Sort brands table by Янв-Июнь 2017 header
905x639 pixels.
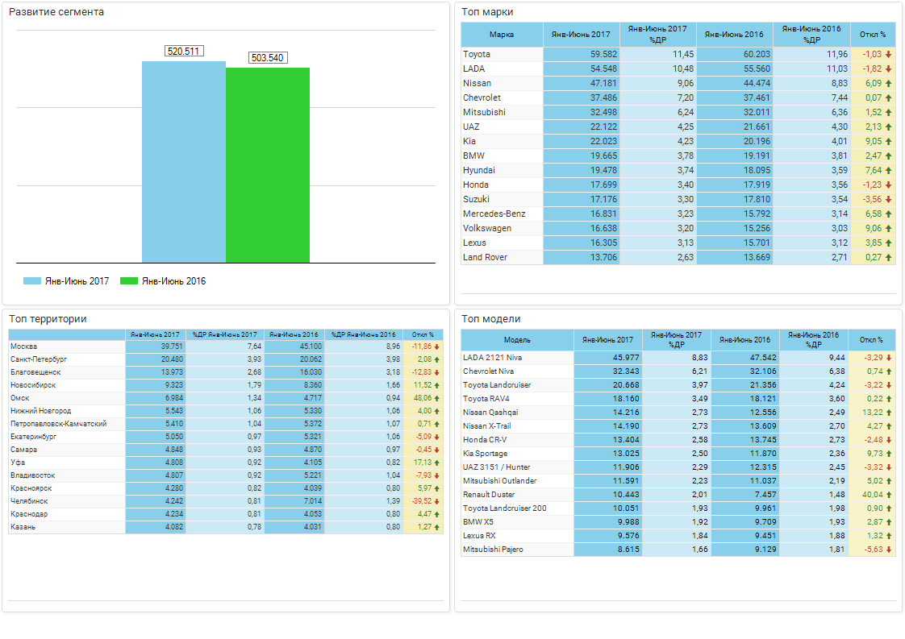point(581,35)
